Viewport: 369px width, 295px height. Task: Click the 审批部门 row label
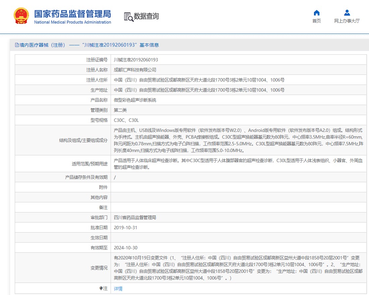pos(99,217)
